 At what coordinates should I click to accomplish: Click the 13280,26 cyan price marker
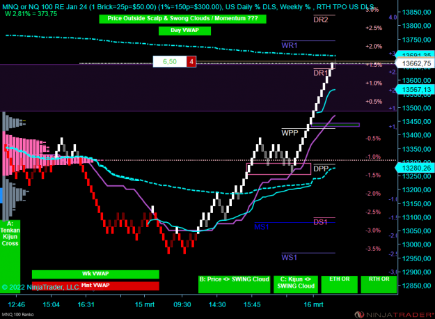[415, 169]
